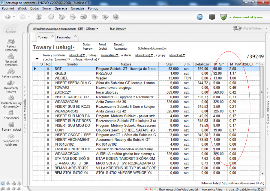Open Wiadomości odebrane module icon
The width and height of the screenshot is (270, 191).
click(11, 136)
